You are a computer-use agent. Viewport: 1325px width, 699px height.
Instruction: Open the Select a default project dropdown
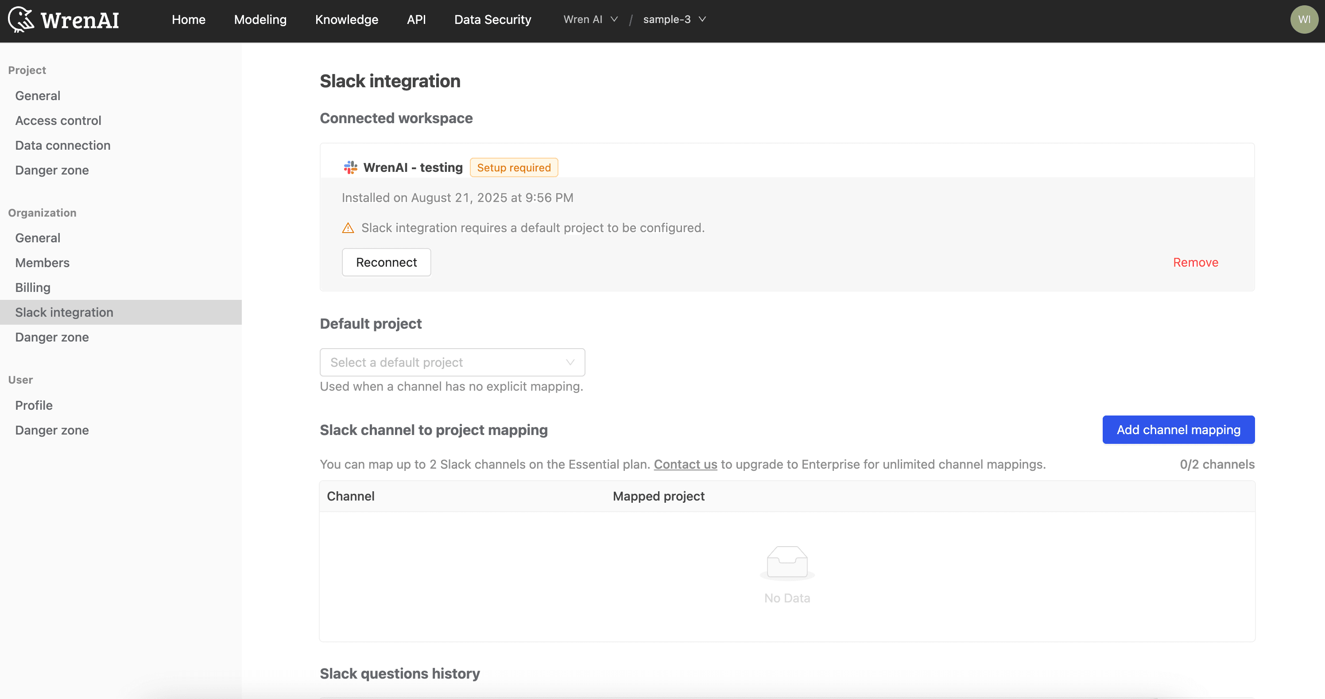click(x=452, y=362)
